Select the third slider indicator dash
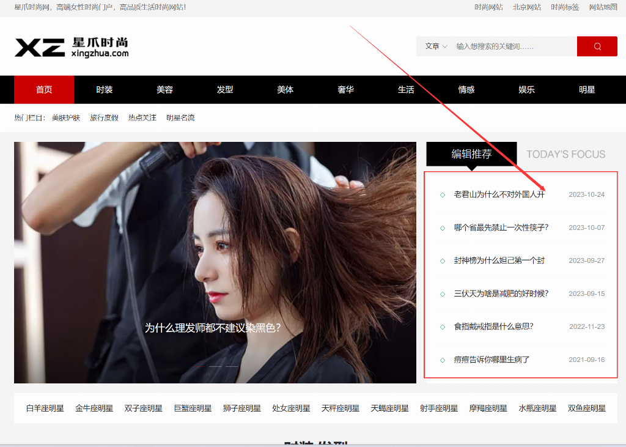The height and width of the screenshot is (447, 626). pos(232,366)
